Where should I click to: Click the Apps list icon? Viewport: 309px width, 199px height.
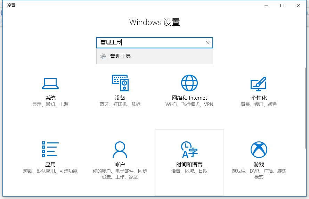tap(50, 149)
